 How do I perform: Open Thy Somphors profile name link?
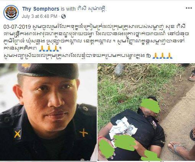(x=41, y=9)
